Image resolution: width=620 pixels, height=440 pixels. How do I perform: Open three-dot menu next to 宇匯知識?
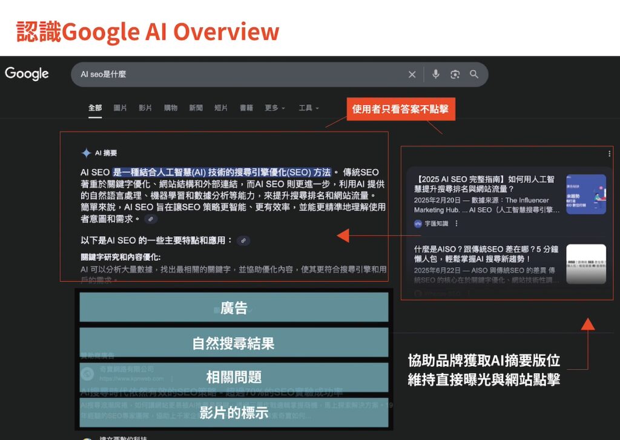tap(457, 223)
